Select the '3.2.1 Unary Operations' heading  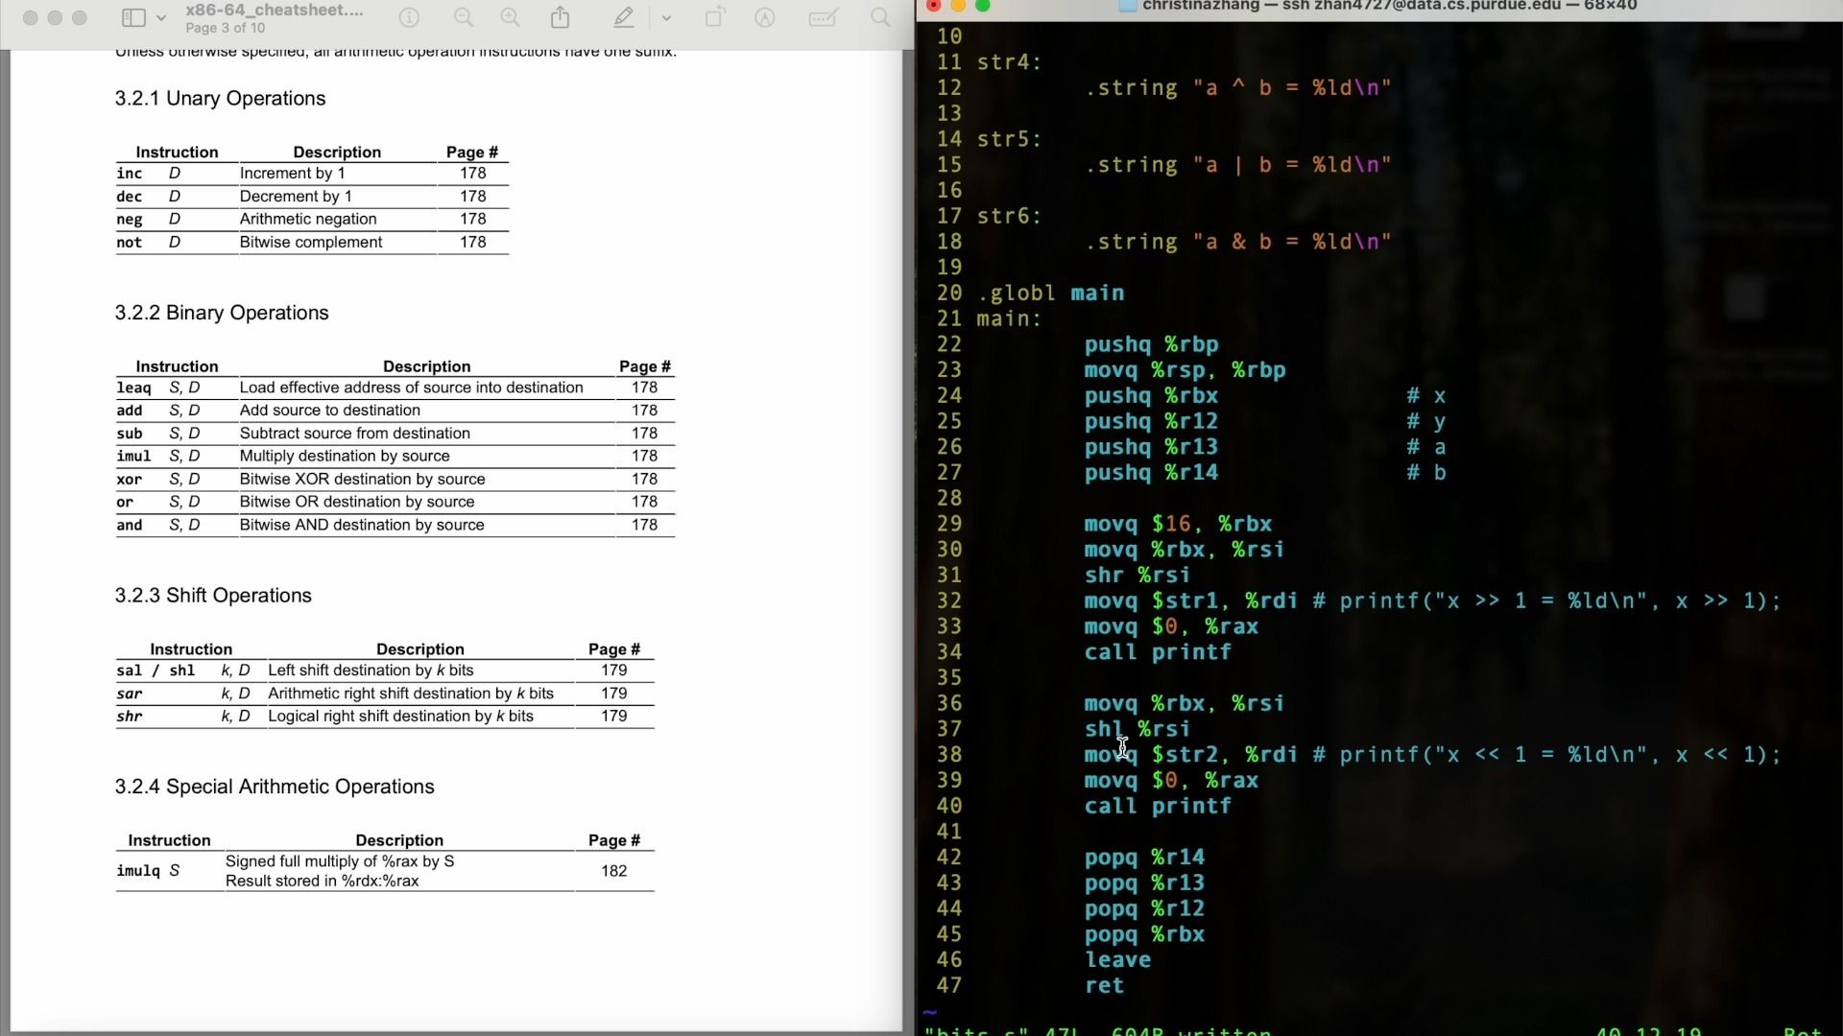220,98
